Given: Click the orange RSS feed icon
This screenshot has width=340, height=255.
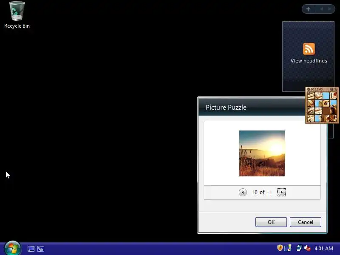Looking at the screenshot, I should point(309,49).
